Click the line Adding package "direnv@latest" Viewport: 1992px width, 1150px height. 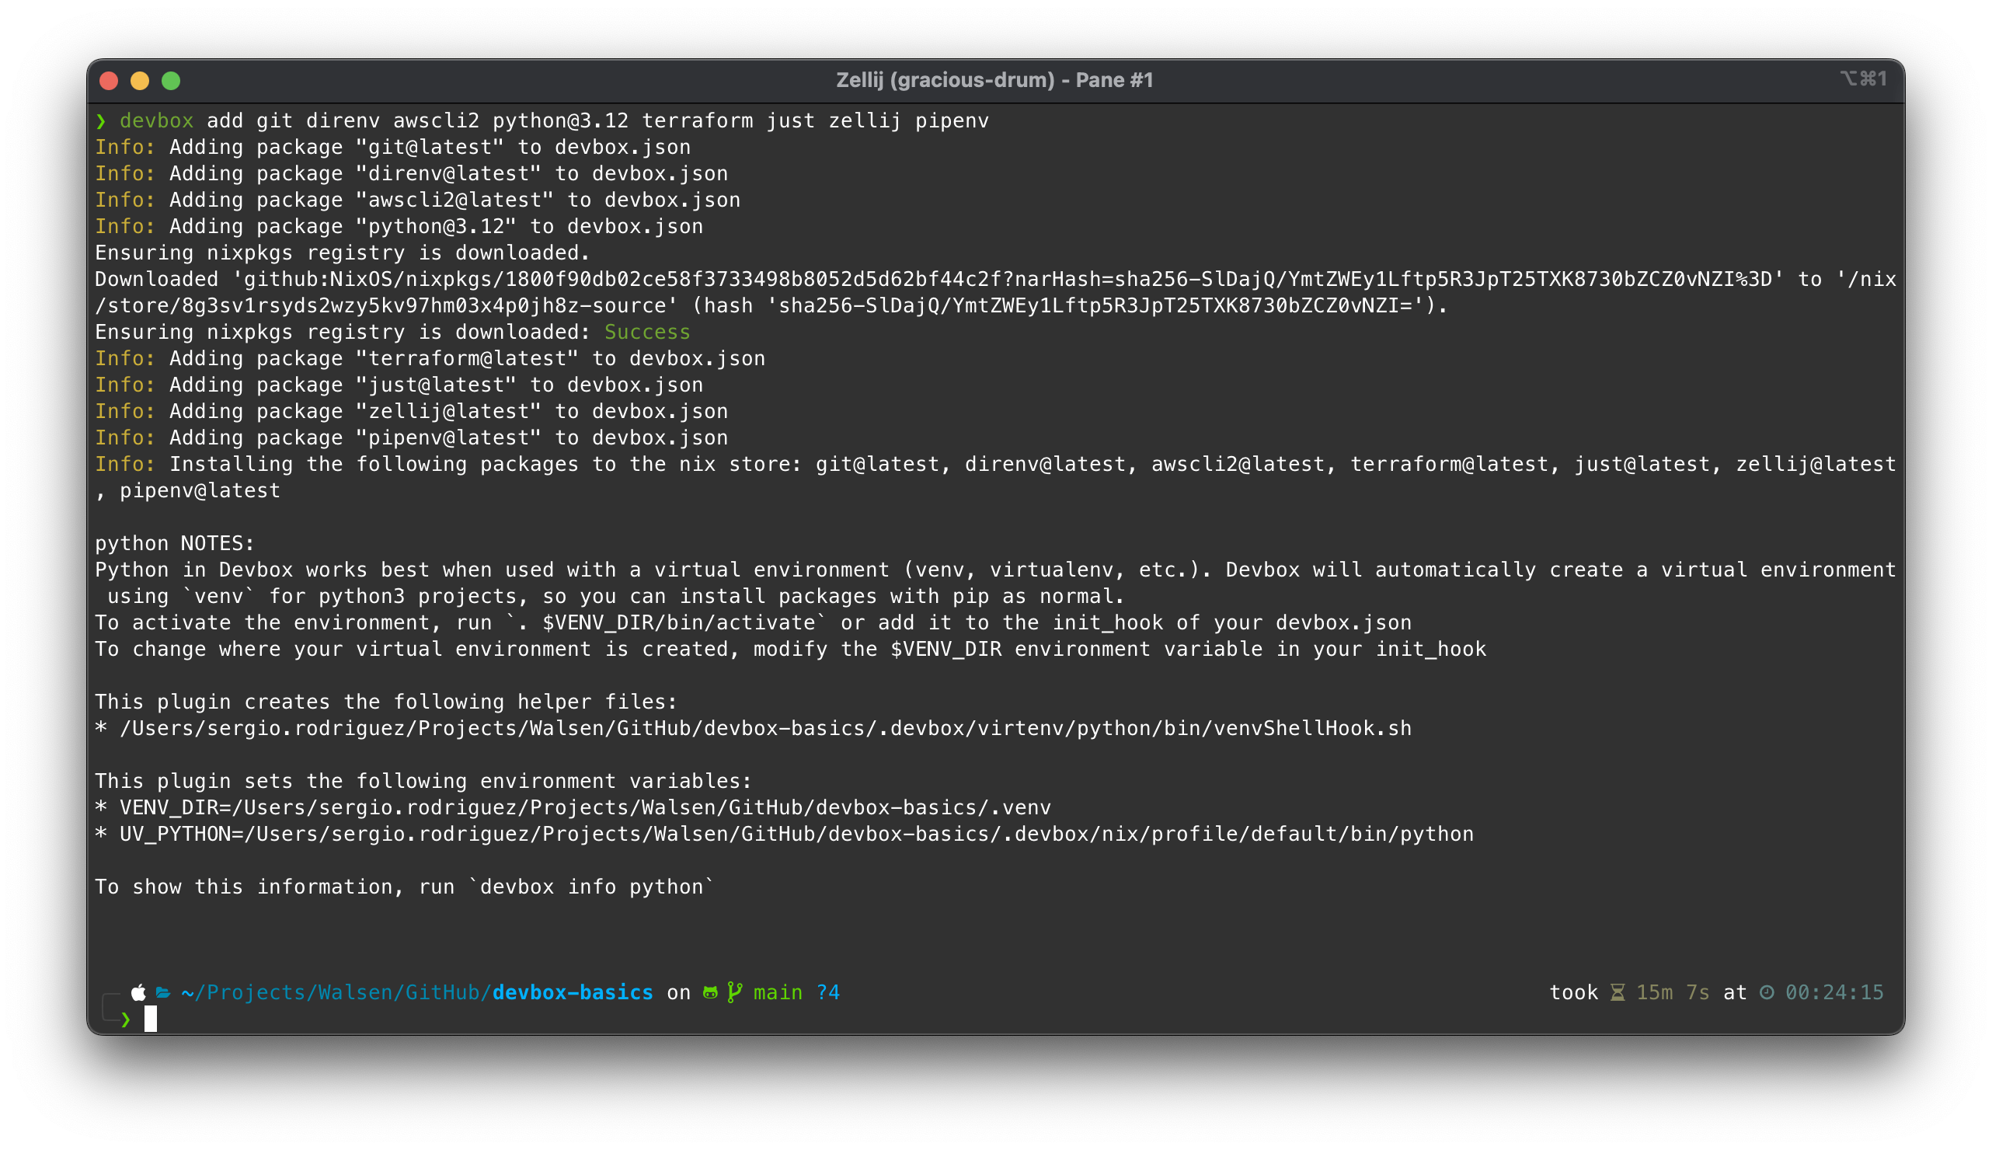(411, 174)
